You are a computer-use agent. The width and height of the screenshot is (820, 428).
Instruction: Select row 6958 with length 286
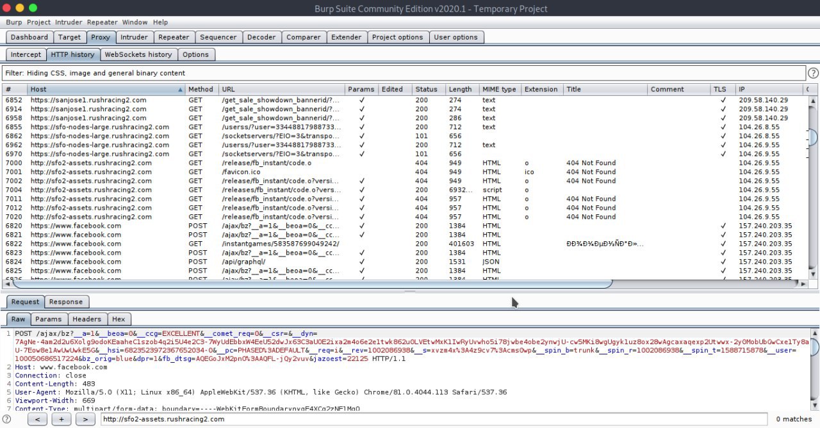click(406, 118)
